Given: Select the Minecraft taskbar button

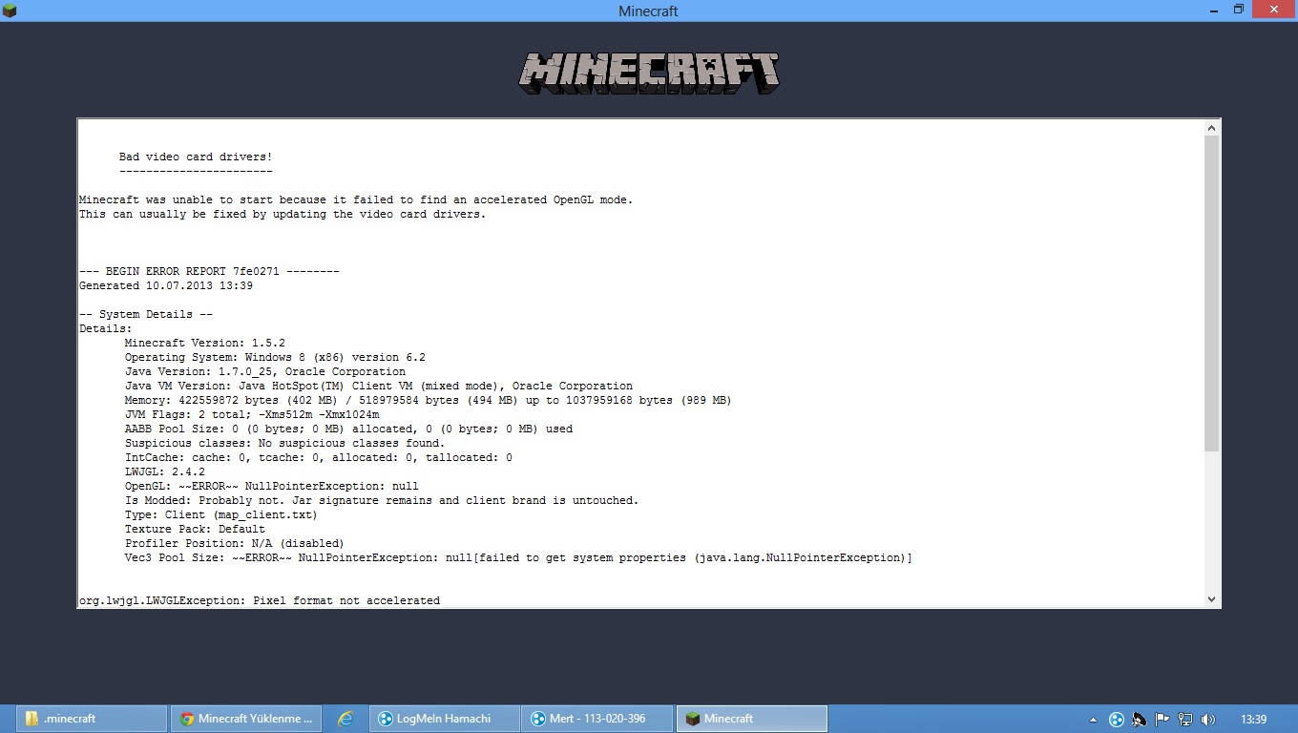Looking at the screenshot, I should [752, 719].
